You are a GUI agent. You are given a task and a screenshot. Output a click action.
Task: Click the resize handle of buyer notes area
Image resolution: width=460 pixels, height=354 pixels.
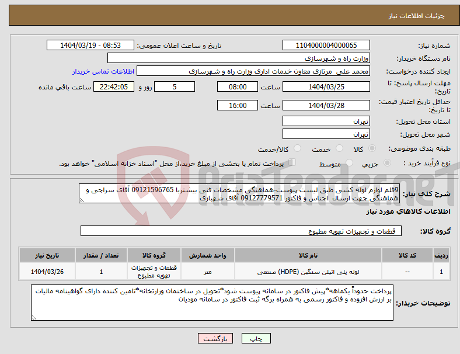[x=34, y=318]
